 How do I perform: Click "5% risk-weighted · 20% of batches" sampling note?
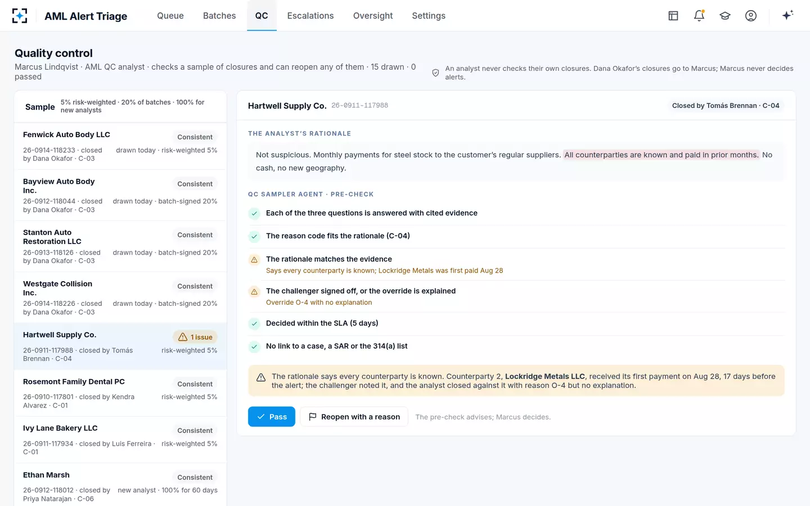pyautogui.click(x=132, y=106)
